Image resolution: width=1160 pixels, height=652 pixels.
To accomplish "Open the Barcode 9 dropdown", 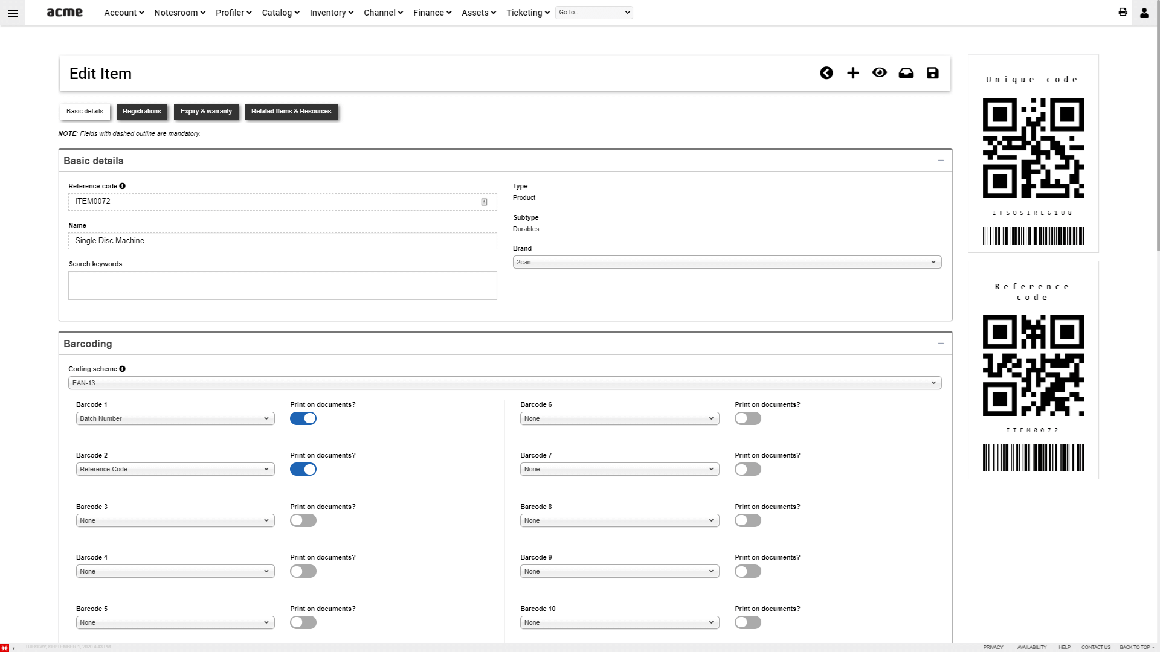I will pyautogui.click(x=619, y=571).
